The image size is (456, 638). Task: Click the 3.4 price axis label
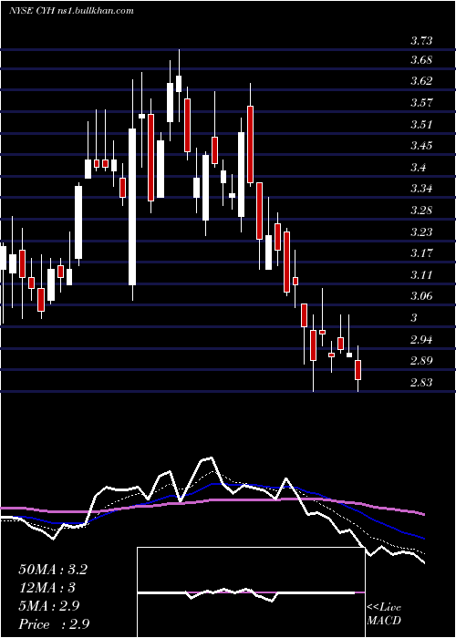click(x=418, y=167)
